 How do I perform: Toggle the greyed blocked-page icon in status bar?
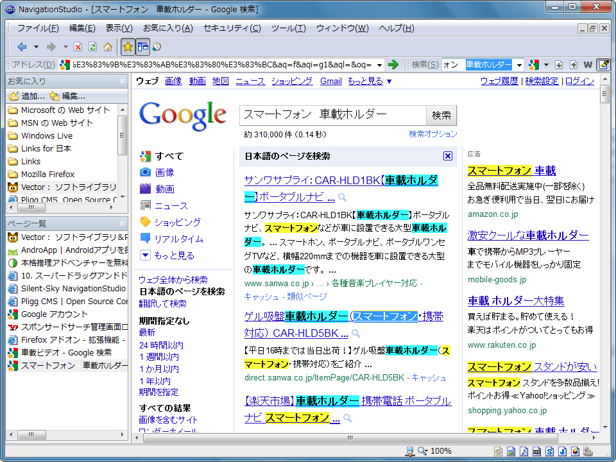click(x=498, y=451)
